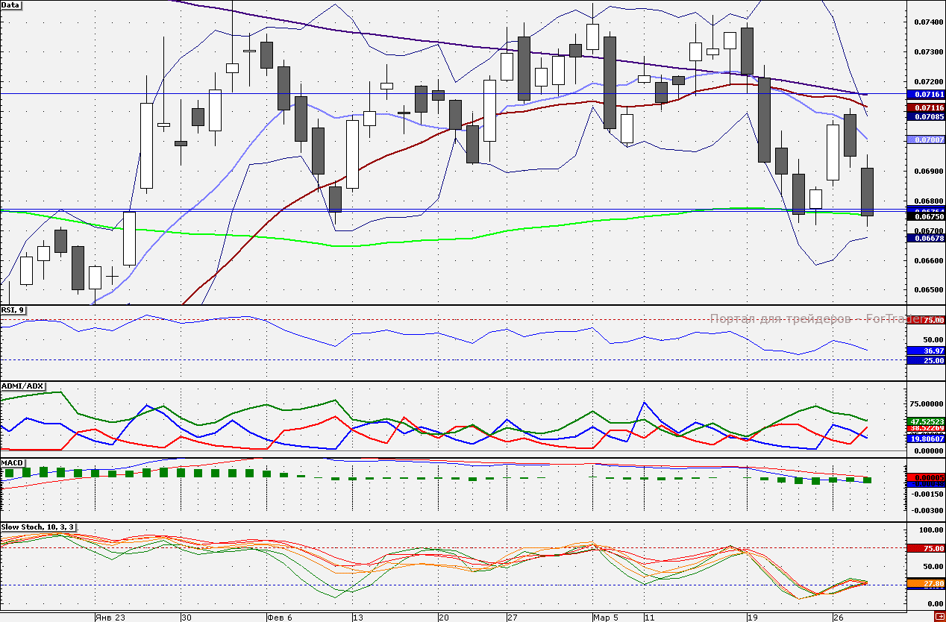Select the Slow Stoch, 10, 3, 3 label
946x622 pixels.
(x=38, y=527)
